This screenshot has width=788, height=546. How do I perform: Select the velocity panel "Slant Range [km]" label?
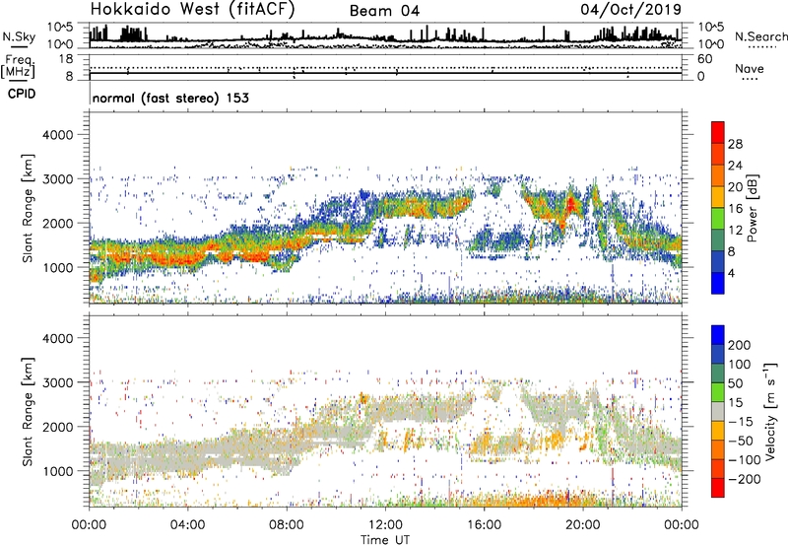click(x=28, y=412)
